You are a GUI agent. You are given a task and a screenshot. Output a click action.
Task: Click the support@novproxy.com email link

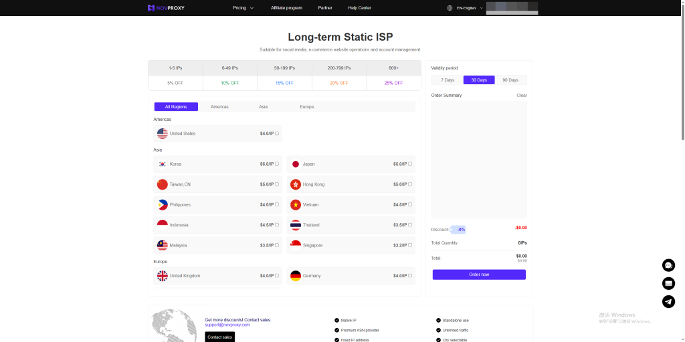[227, 325]
